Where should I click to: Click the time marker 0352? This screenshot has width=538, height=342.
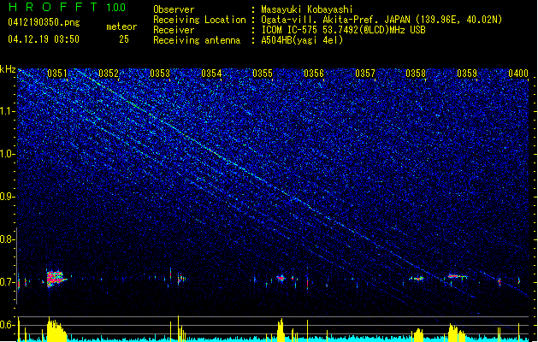click(x=109, y=74)
